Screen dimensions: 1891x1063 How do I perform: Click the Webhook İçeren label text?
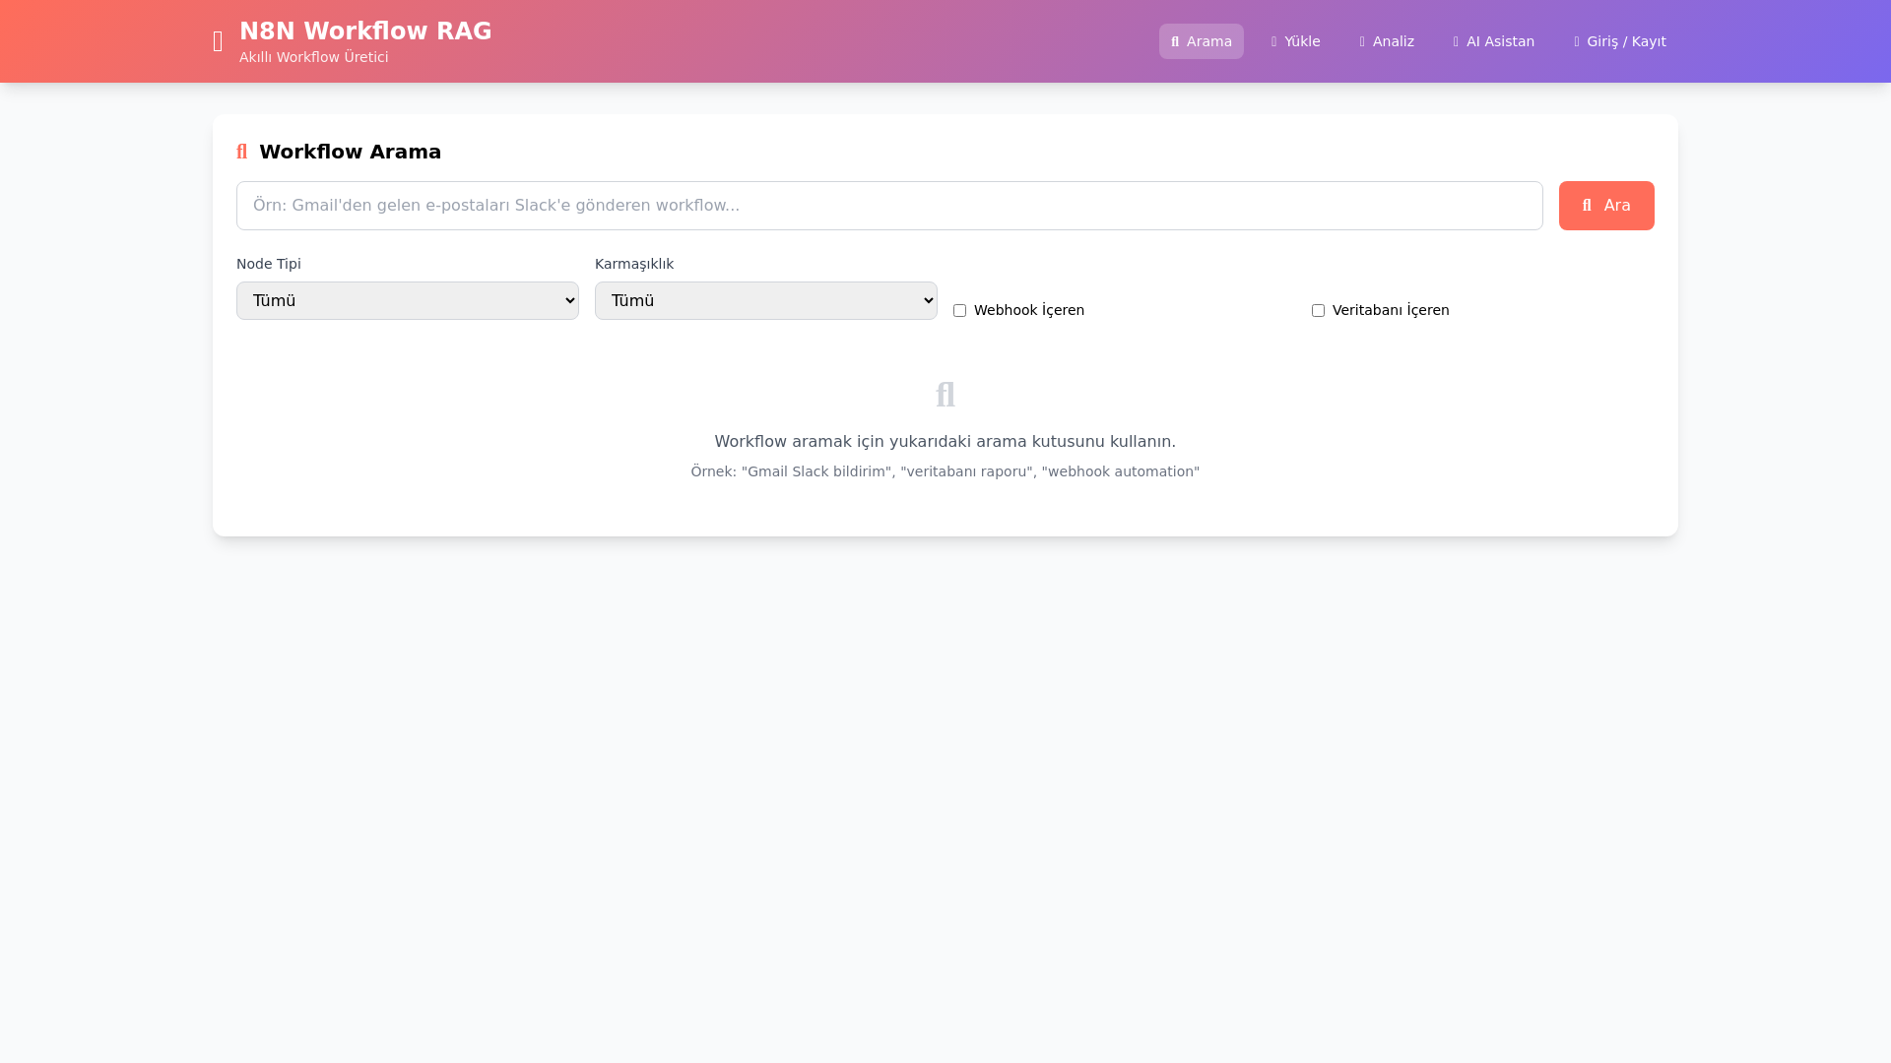[x=1029, y=310]
